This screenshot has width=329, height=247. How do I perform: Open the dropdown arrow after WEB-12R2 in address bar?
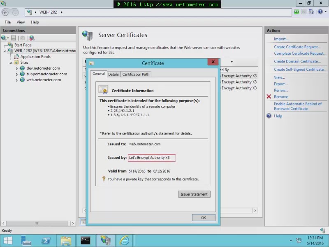pos(61,12)
